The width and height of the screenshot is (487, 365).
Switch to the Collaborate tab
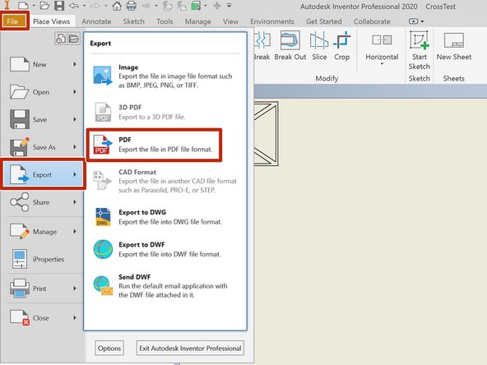372,21
